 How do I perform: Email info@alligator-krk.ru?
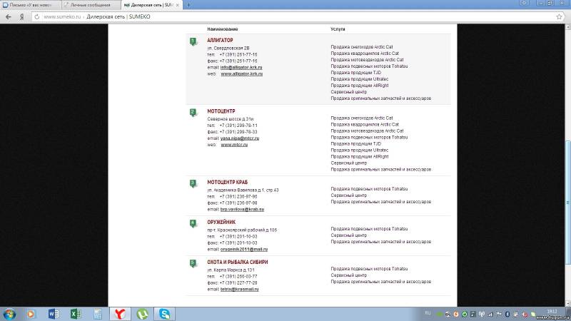pyautogui.click(x=241, y=67)
